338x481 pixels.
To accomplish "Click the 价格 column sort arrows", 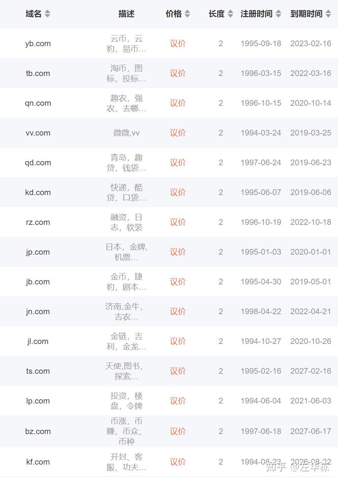I will pyautogui.click(x=187, y=14).
